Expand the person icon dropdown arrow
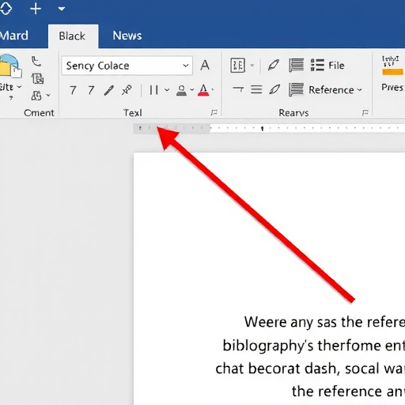 (192, 90)
